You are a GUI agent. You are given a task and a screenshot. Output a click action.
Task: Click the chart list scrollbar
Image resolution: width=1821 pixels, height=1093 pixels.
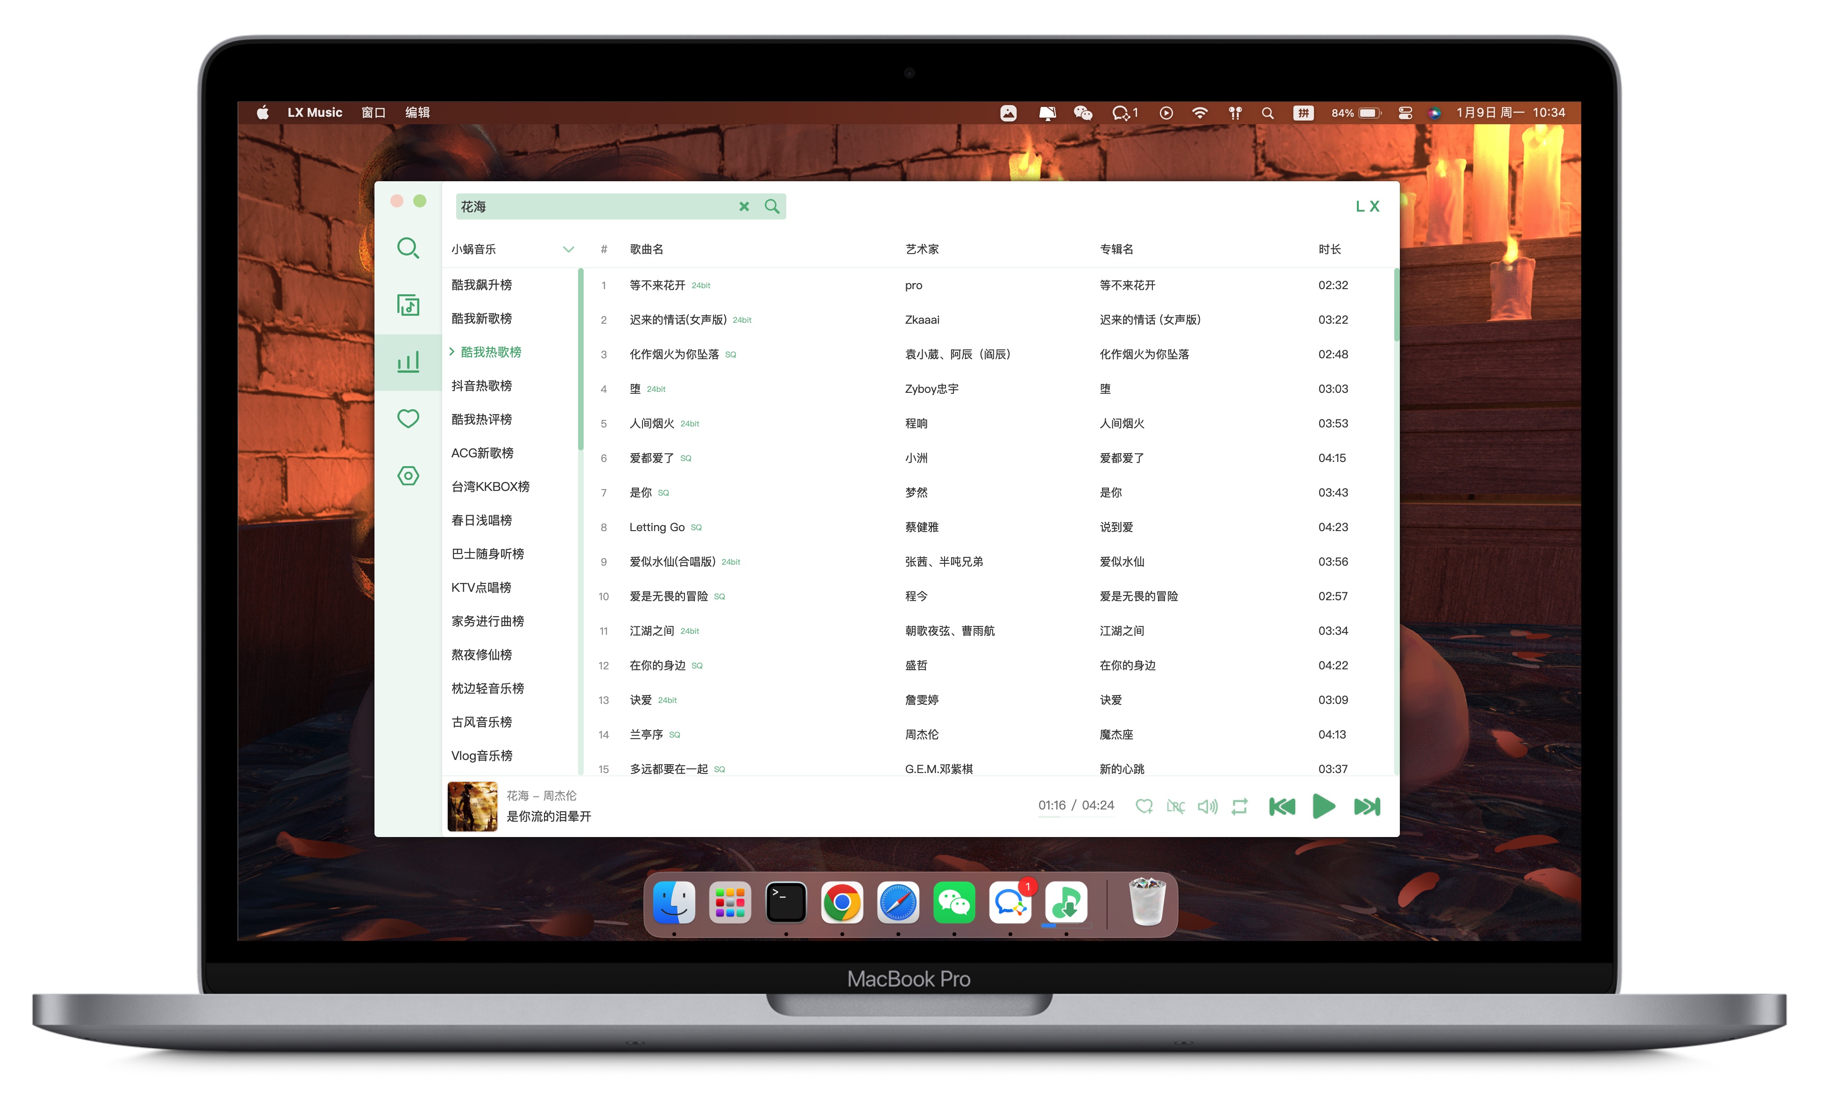click(x=581, y=359)
